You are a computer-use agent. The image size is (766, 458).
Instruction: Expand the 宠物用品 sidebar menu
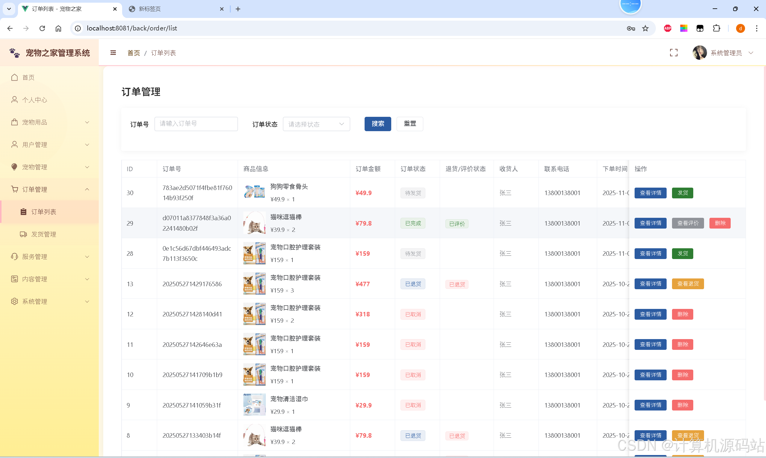[49, 122]
